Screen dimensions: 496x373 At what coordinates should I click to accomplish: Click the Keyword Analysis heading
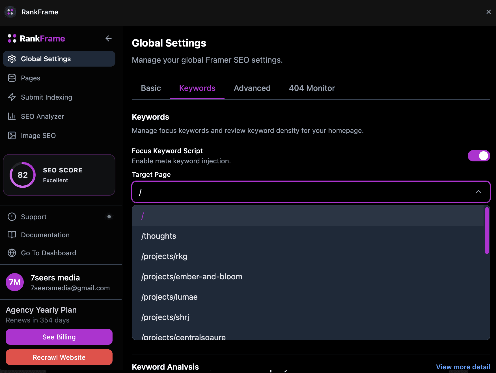[165, 367]
